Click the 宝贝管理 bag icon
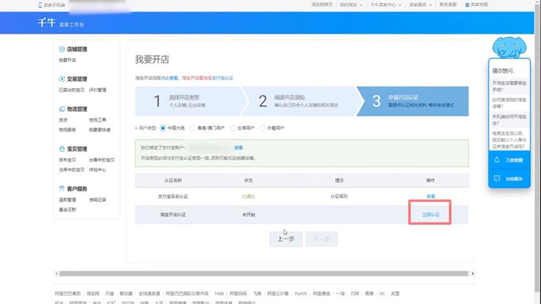This screenshot has width=541, height=304. 62,149
